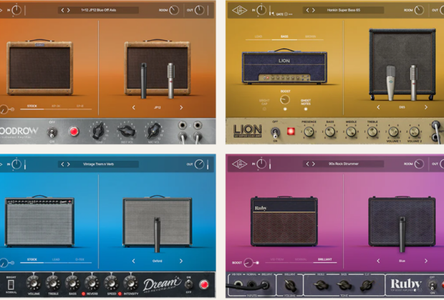Screen dimensions: 444x300
Task: Click the Ruby CUT tone knob
Action: click(367, 285)
